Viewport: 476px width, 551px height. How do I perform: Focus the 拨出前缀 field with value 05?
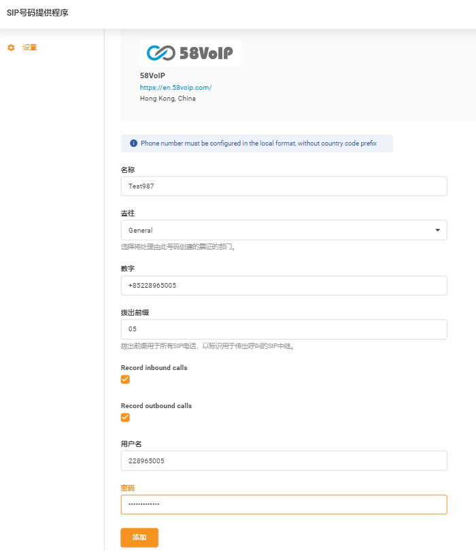[x=284, y=329]
